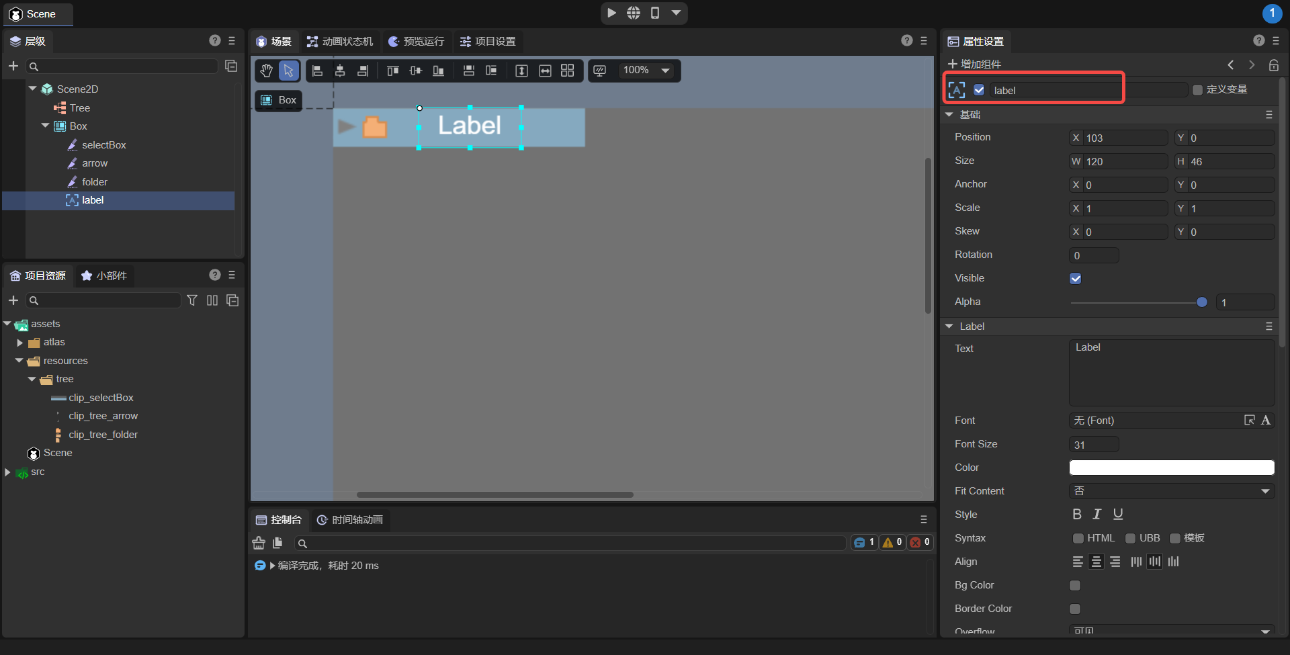Click the lock icon in properties panel
Viewport: 1290px width, 655px height.
click(x=1273, y=65)
